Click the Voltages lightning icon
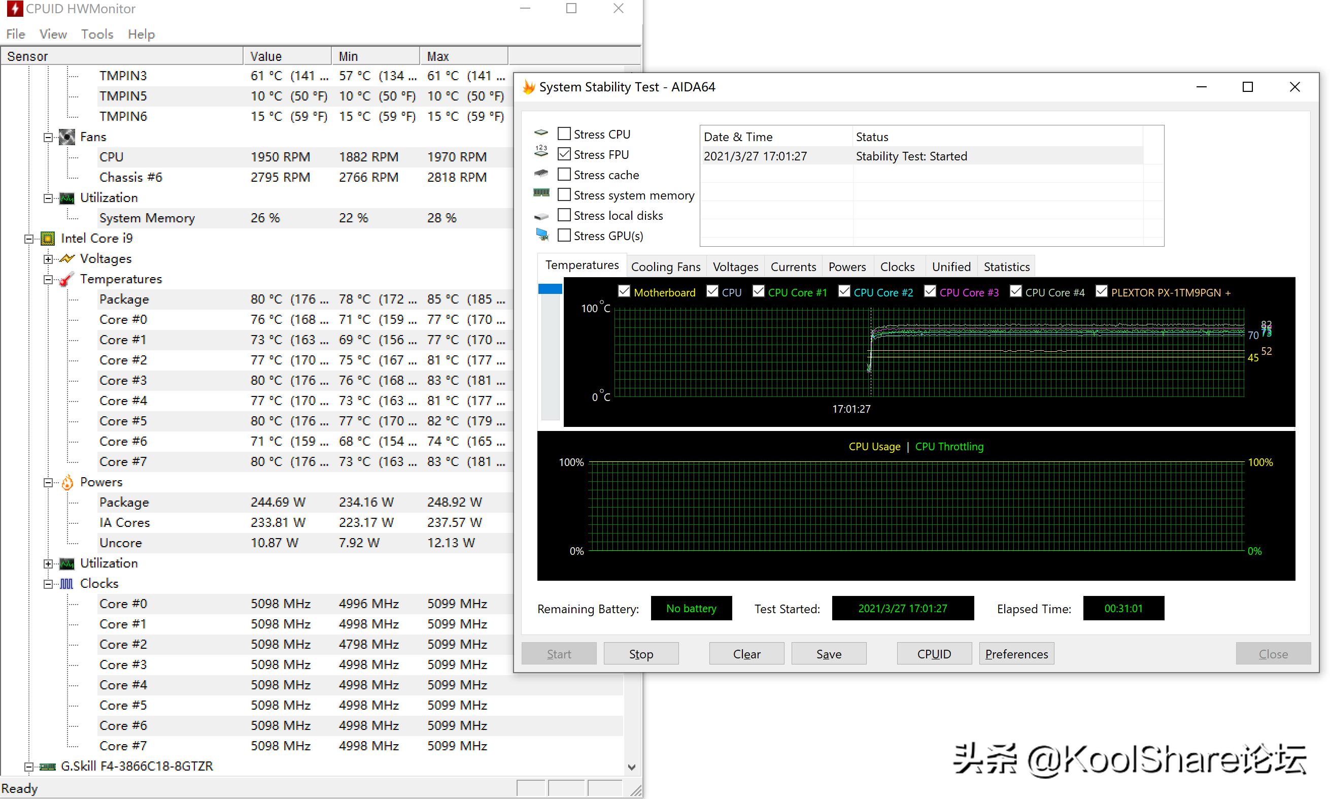 pos(67,259)
